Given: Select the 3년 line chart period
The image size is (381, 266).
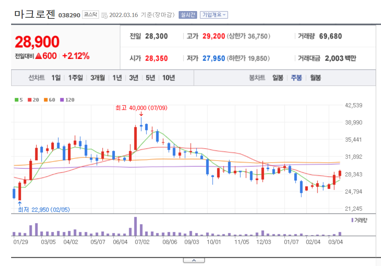Looking at the screenshot, I should click(x=133, y=78).
